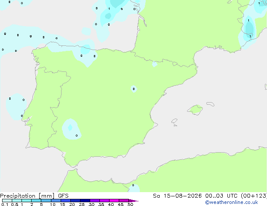Click the legend swatch between 15 and 20
The width and height of the screenshot is (267, 206).
click(x=65, y=201)
